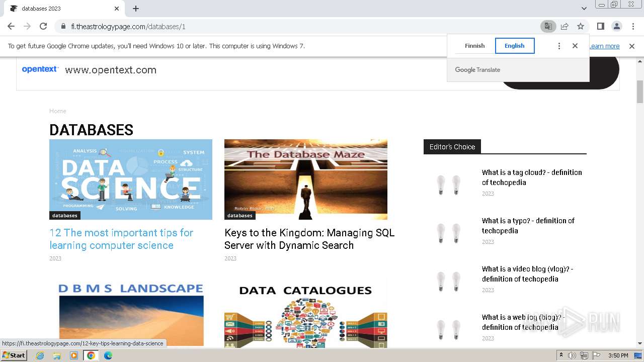The width and height of the screenshot is (644, 362).
Task: Go back to previous page
Action: pyautogui.click(x=11, y=26)
